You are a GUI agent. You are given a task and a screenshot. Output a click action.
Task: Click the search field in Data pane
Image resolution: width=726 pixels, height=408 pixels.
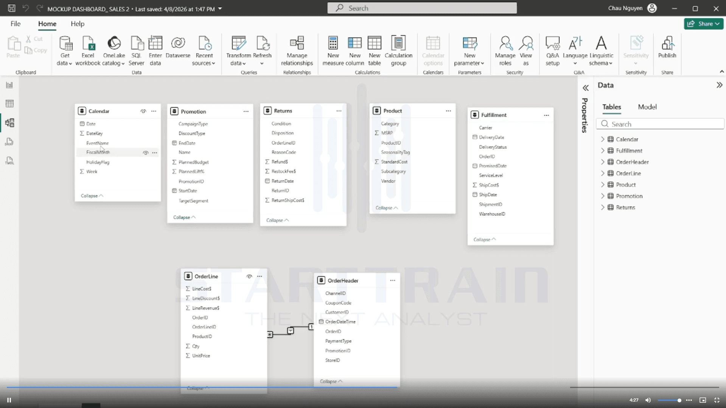660,124
